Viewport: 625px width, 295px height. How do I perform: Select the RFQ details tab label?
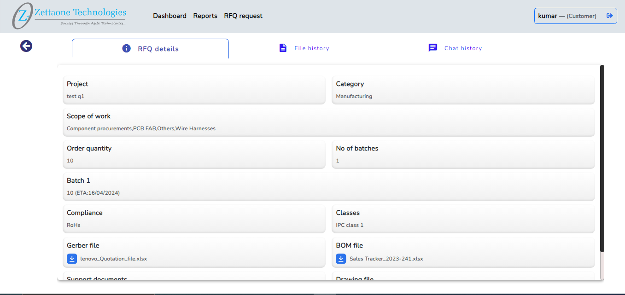pyautogui.click(x=158, y=49)
